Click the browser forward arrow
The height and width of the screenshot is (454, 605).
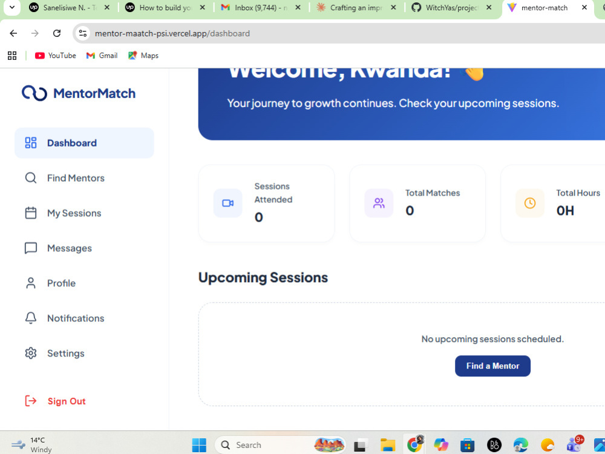coord(35,33)
